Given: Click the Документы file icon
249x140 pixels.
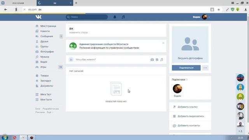Looking at the screenshot, I should click(37, 86).
